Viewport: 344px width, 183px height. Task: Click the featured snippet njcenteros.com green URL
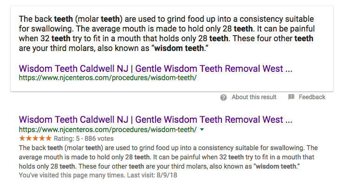point(108,78)
